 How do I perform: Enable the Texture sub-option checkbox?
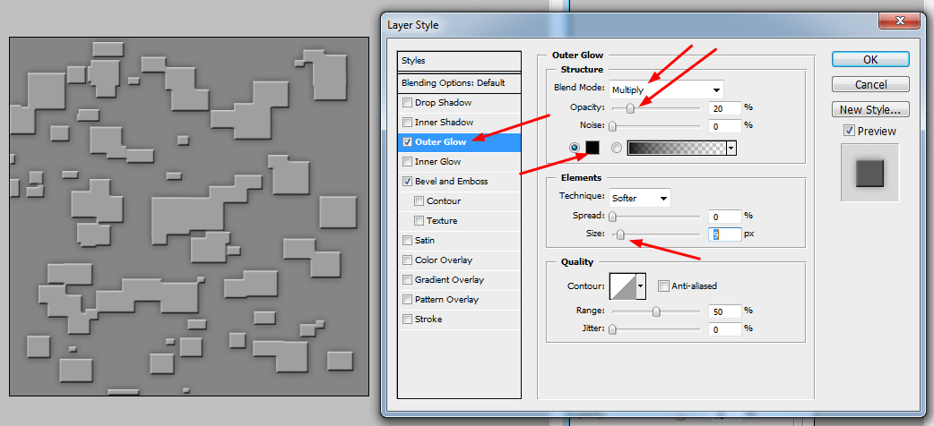click(x=419, y=220)
